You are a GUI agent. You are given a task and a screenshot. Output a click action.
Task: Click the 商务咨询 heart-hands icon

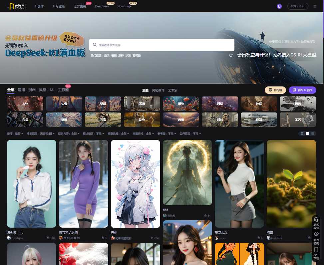click(316, 234)
